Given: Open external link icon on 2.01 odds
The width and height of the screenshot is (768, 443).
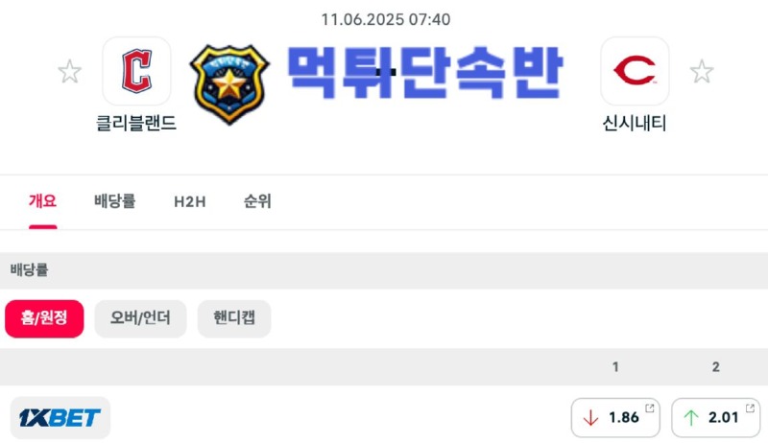Looking at the screenshot, I should (750, 408).
